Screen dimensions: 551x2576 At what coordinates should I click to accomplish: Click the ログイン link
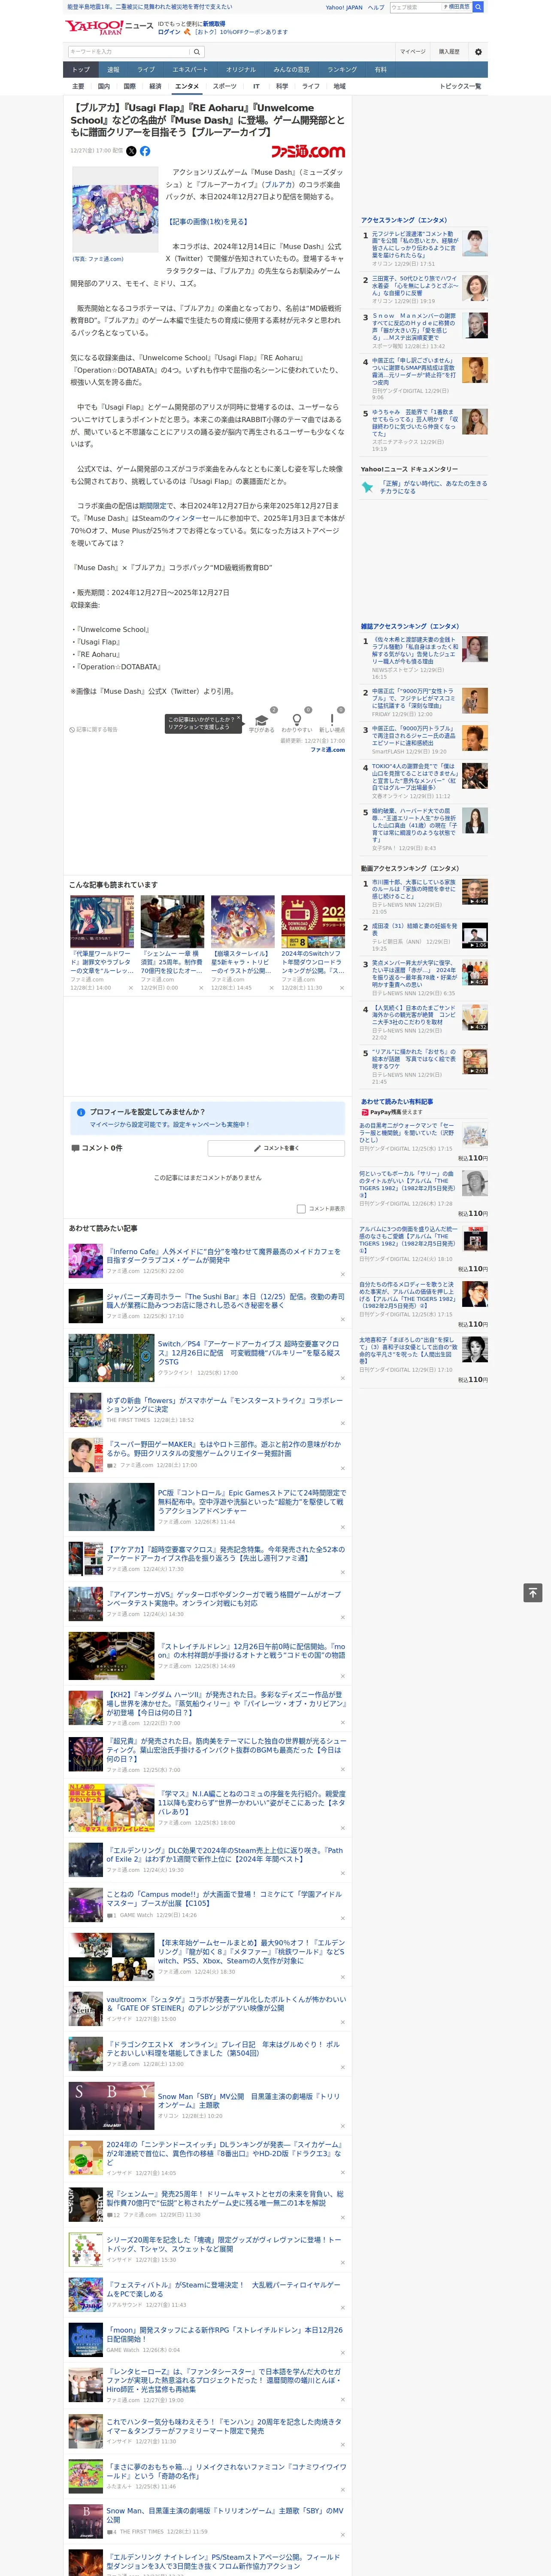pyautogui.click(x=169, y=32)
